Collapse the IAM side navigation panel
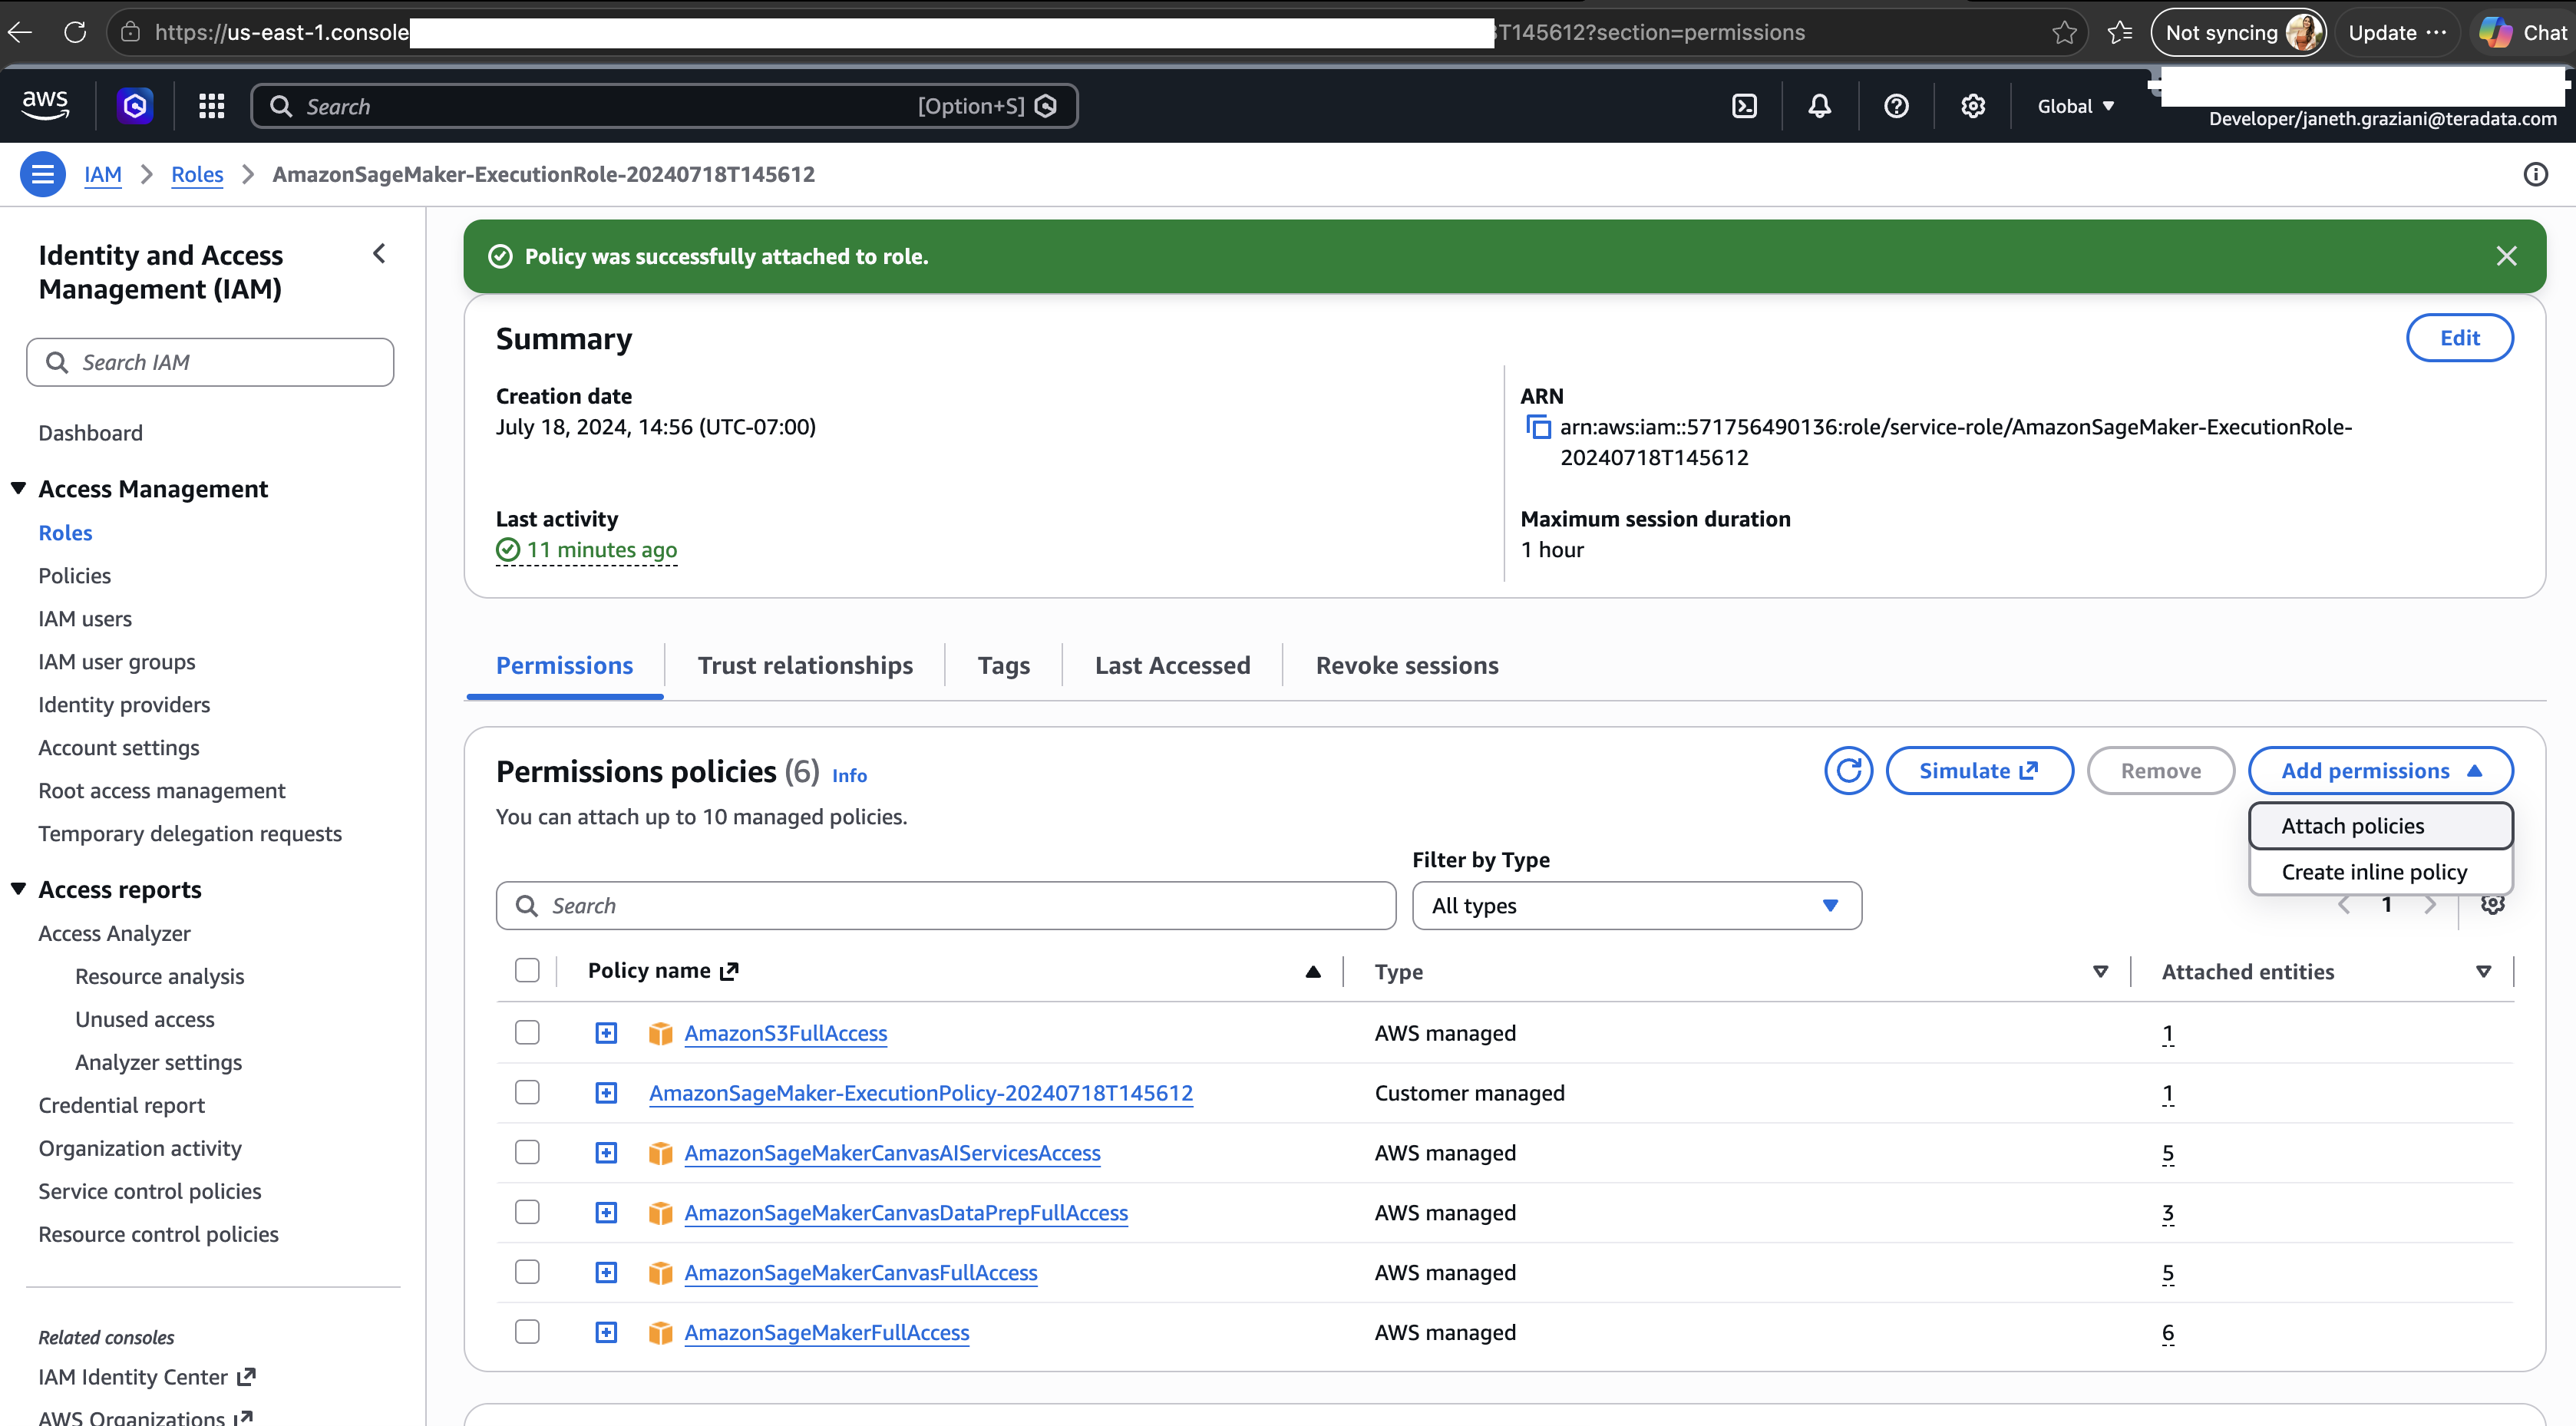Viewport: 2576px width, 1426px height. [379, 254]
